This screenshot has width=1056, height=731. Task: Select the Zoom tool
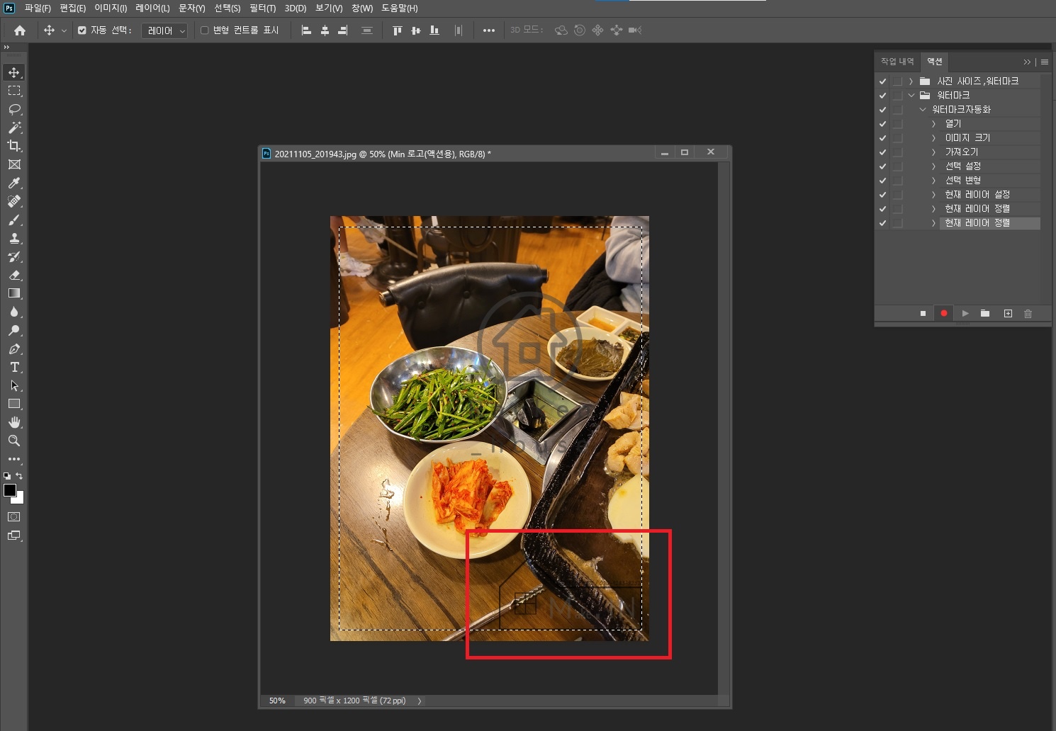(x=14, y=441)
